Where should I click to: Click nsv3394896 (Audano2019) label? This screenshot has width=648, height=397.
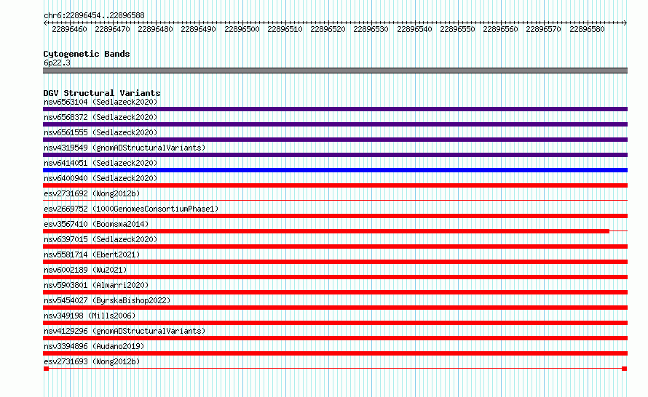tap(94, 346)
